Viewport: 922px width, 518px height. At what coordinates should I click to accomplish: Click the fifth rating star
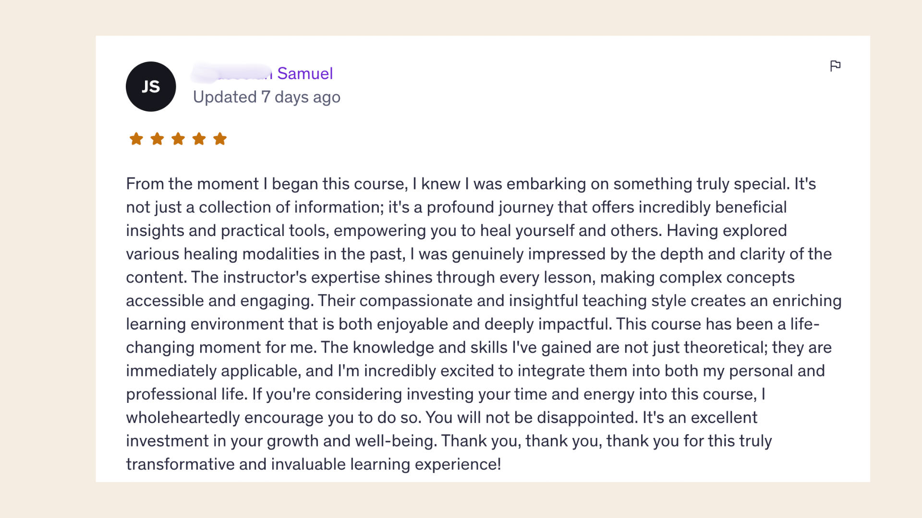[220, 139]
